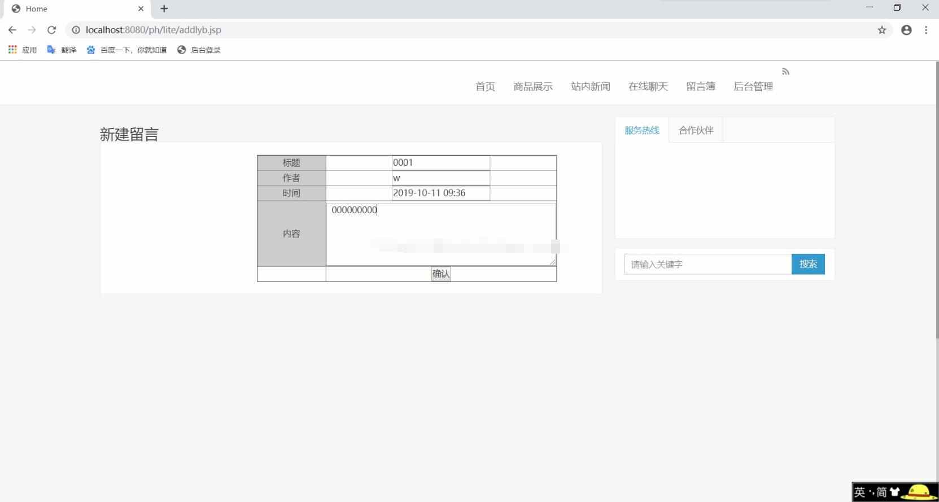Open a new browser tab
The image size is (939, 502).
coord(164,8)
